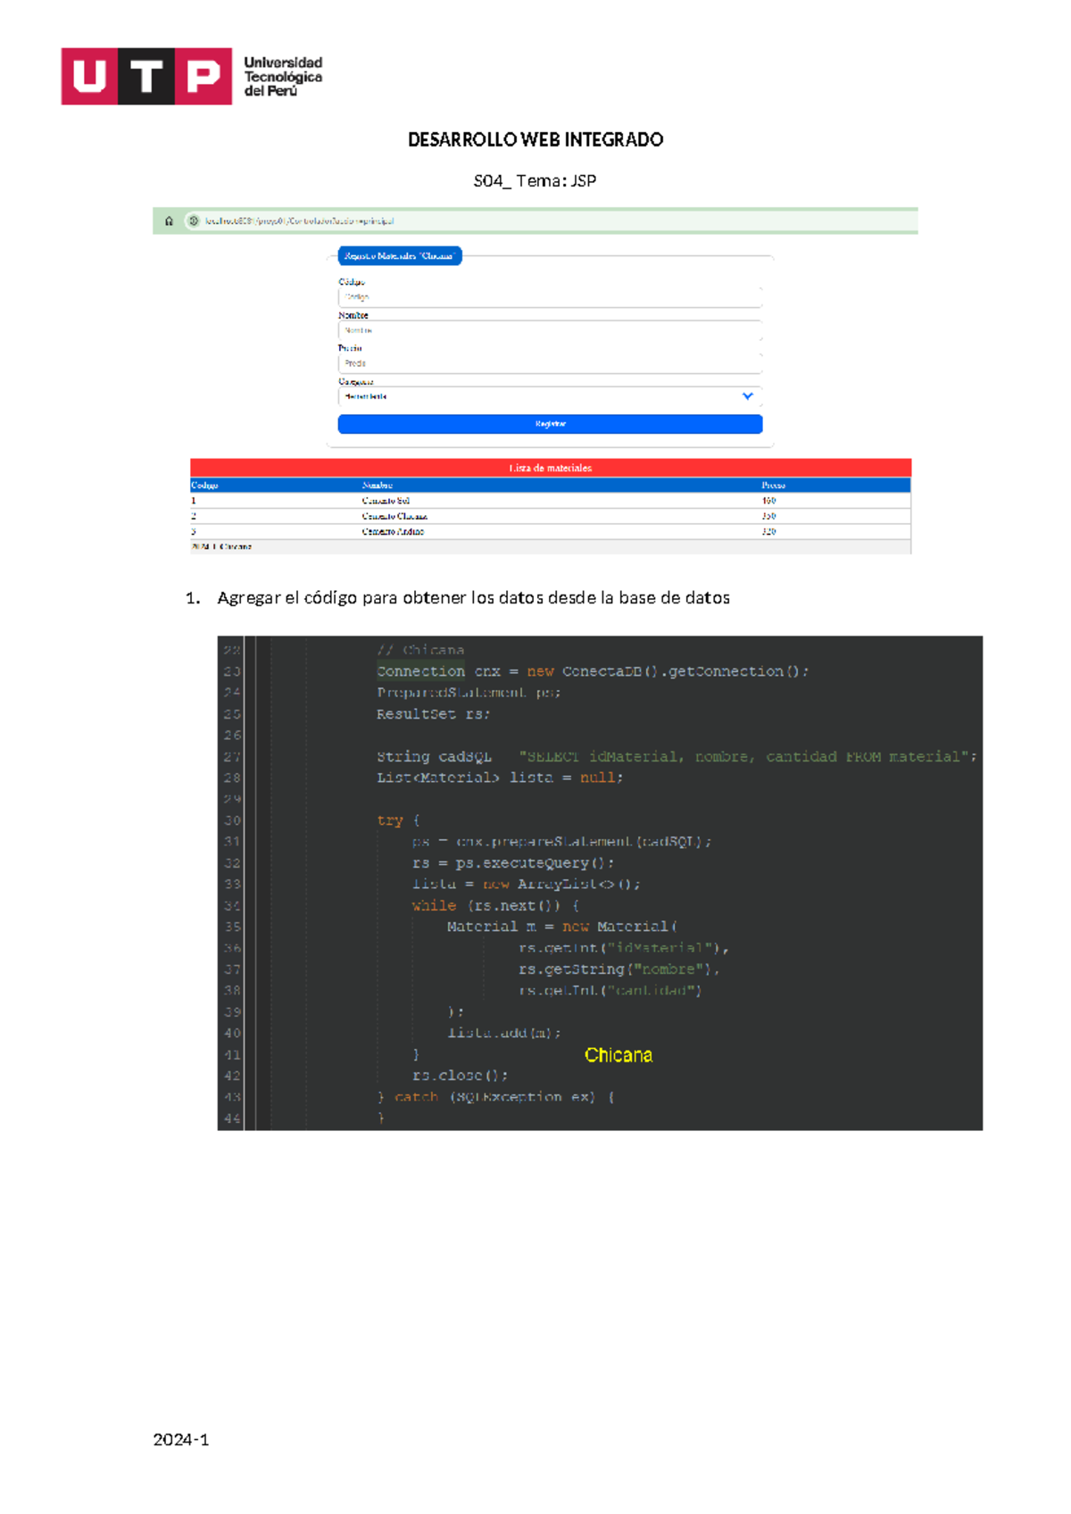
Task: Click the Precio column header in table
Action: [773, 486]
